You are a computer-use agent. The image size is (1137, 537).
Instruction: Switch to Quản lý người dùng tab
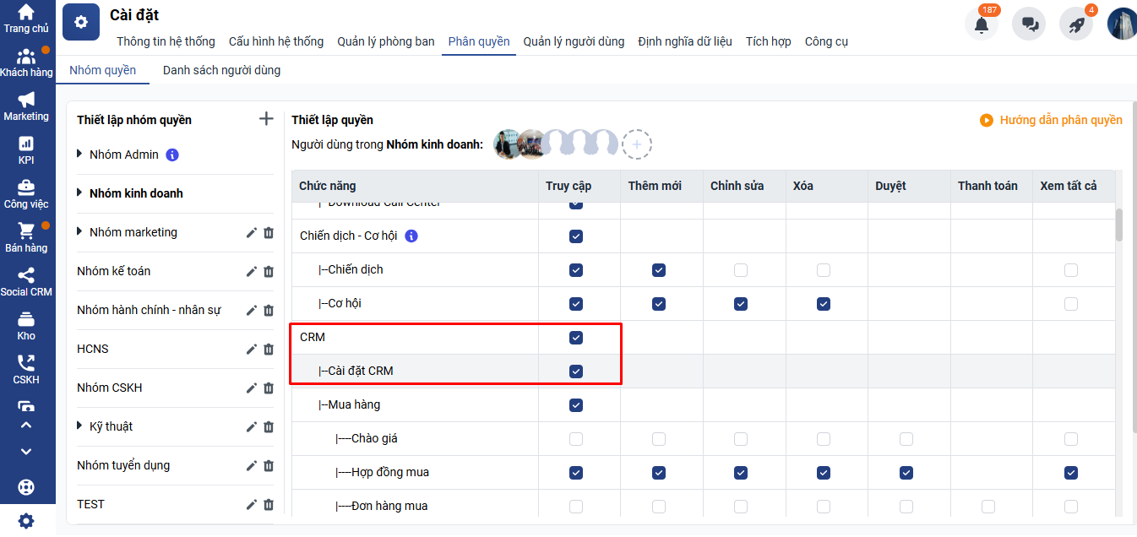(x=574, y=41)
